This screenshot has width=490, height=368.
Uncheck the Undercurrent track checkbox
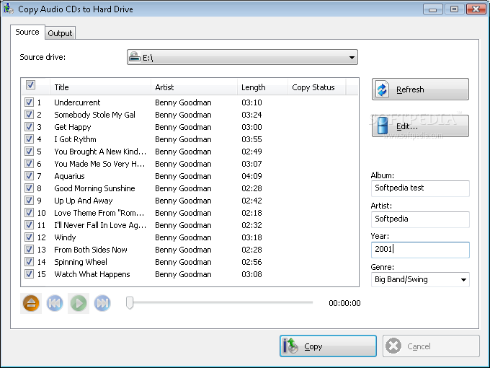(x=29, y=102)
